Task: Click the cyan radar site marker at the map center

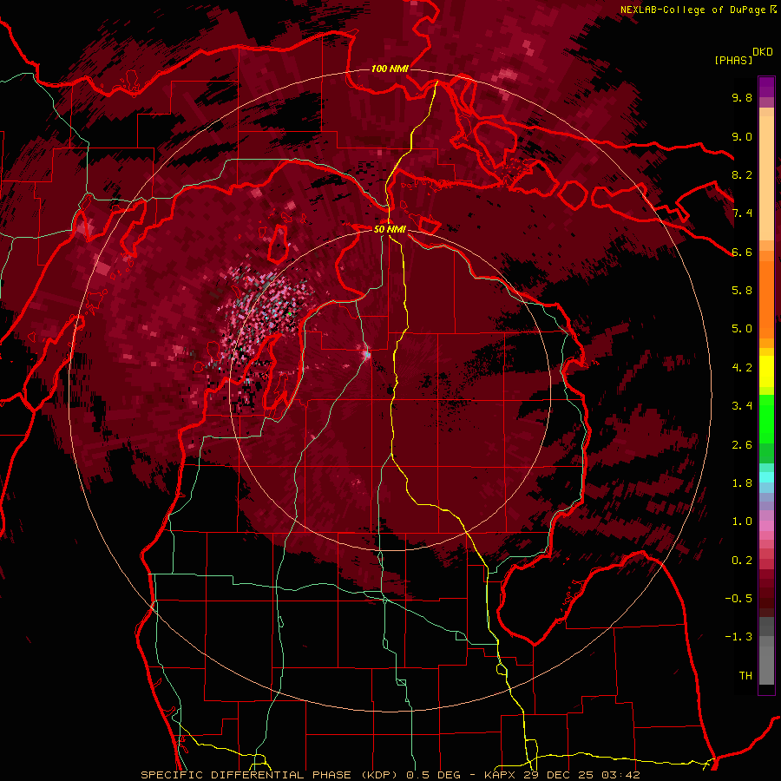Action: click(367, 355)
